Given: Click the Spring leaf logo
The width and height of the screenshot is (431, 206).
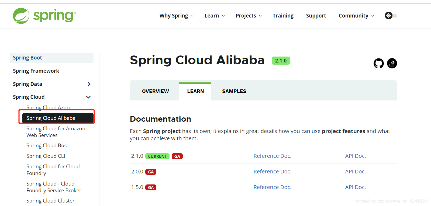Looking at the screenshot, I should tap(21, 16).
